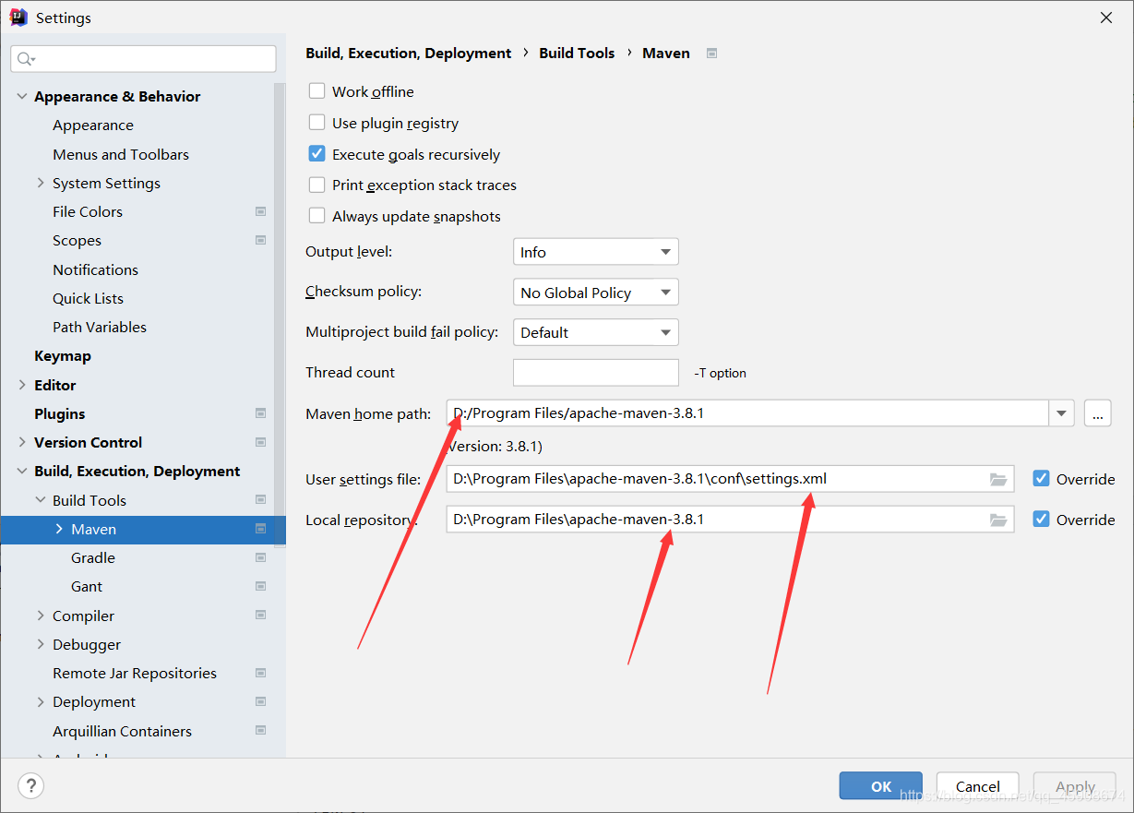The height and width of the screenshot is (813, 1134).
Task: Expand the Deployment node
Action: click(x=41, y=701)
